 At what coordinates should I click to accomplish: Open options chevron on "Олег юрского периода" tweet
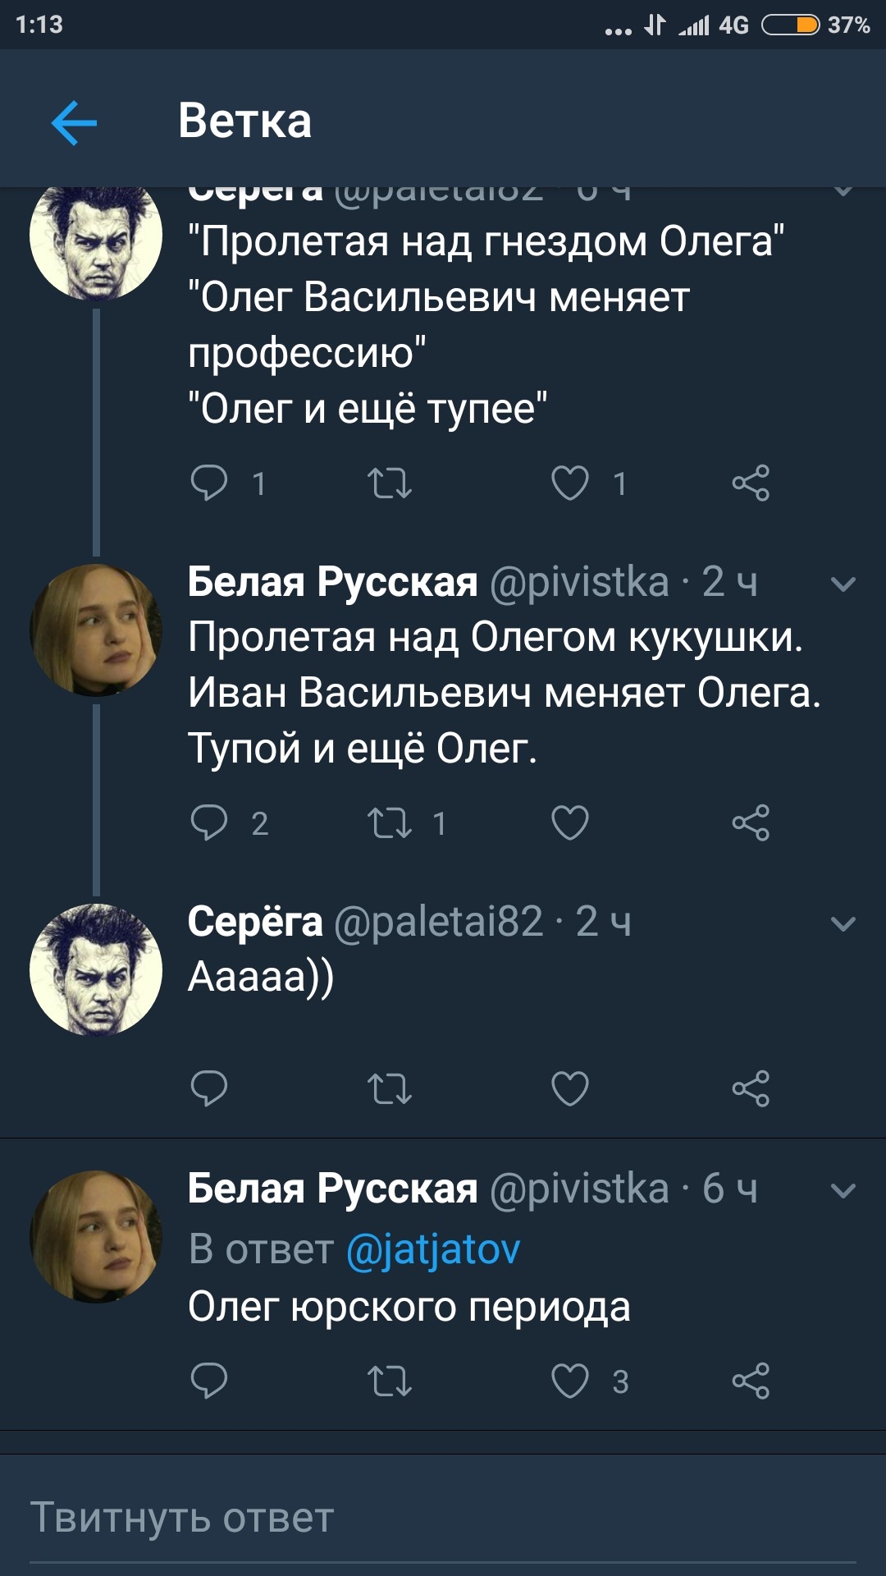[x=843, y=1190]
